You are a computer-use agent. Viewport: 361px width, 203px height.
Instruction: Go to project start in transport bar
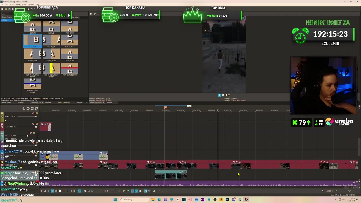pyautogui.click(x=63, y=191)
